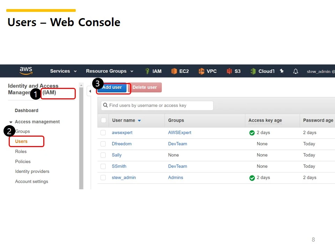Screen dimensions: 335x251
Task: Open Roles in the sidebar
Action: coord(21,151)
